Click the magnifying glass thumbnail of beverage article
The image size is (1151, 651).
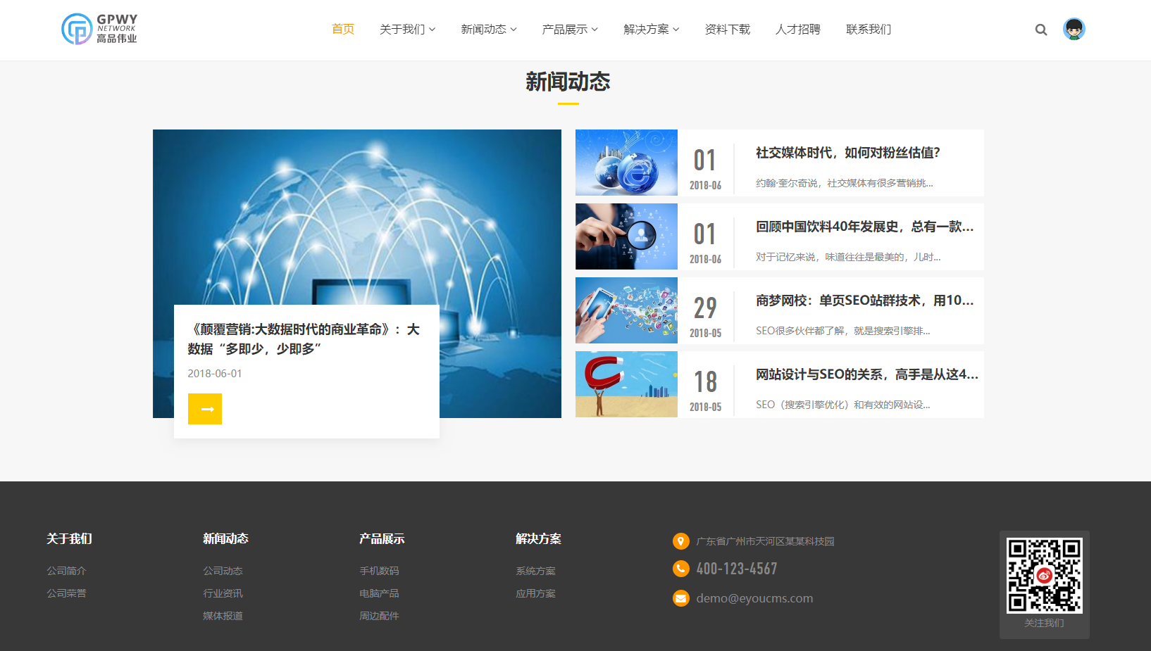tap(626, 236)
